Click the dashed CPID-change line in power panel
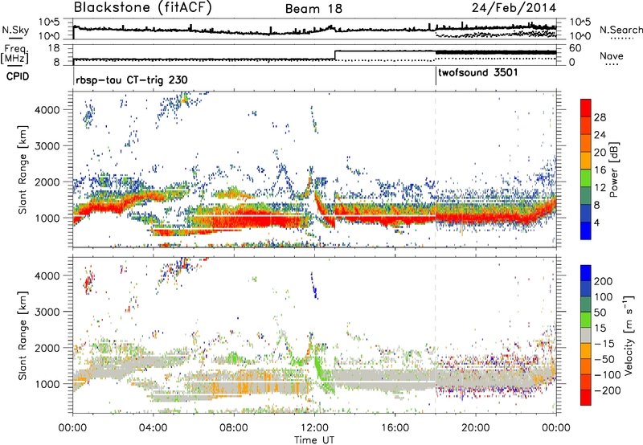 (436, 169)
